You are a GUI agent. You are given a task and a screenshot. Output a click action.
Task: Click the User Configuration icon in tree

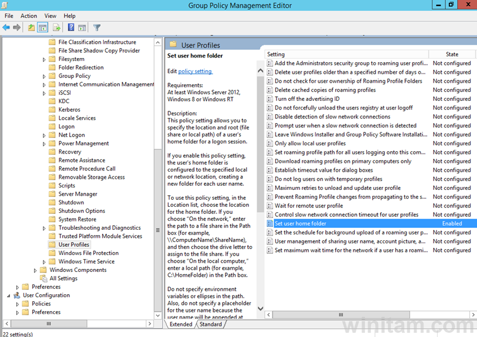click(17, 295)
